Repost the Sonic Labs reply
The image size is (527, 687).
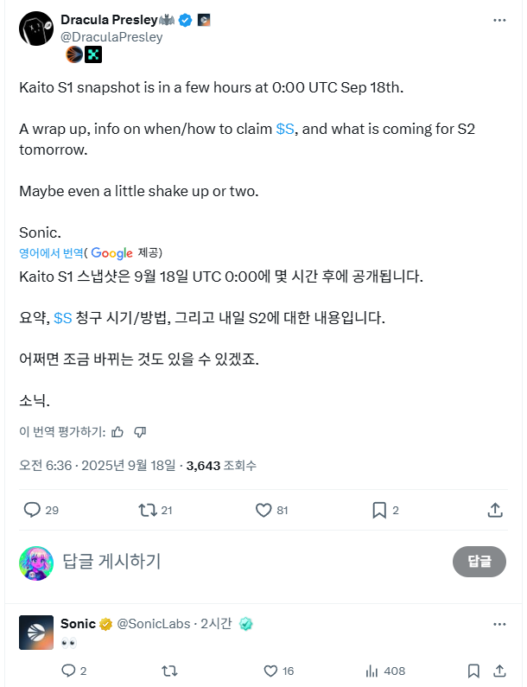pyautogui.click(x=170, y=670)
